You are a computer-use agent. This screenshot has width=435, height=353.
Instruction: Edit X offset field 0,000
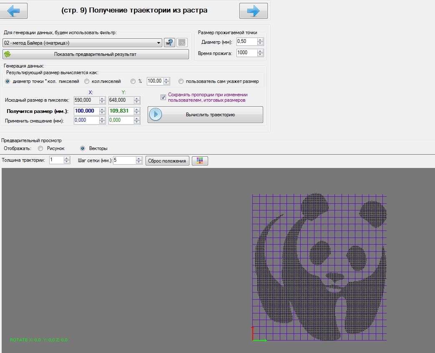87,120
